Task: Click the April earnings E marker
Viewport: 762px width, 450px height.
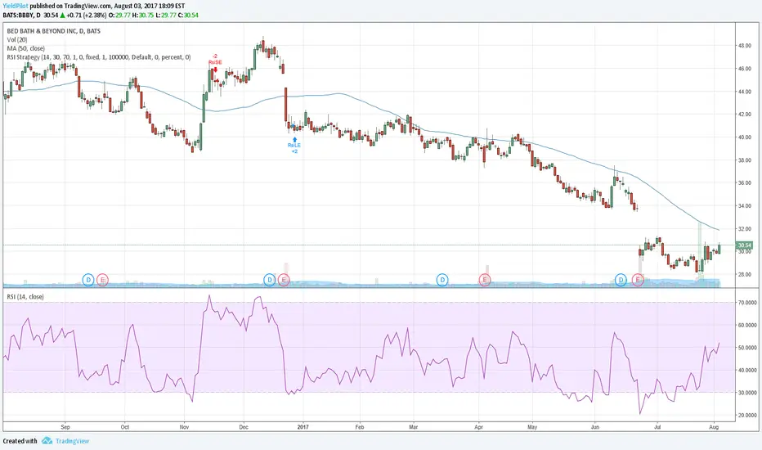Action: (485, 280)
